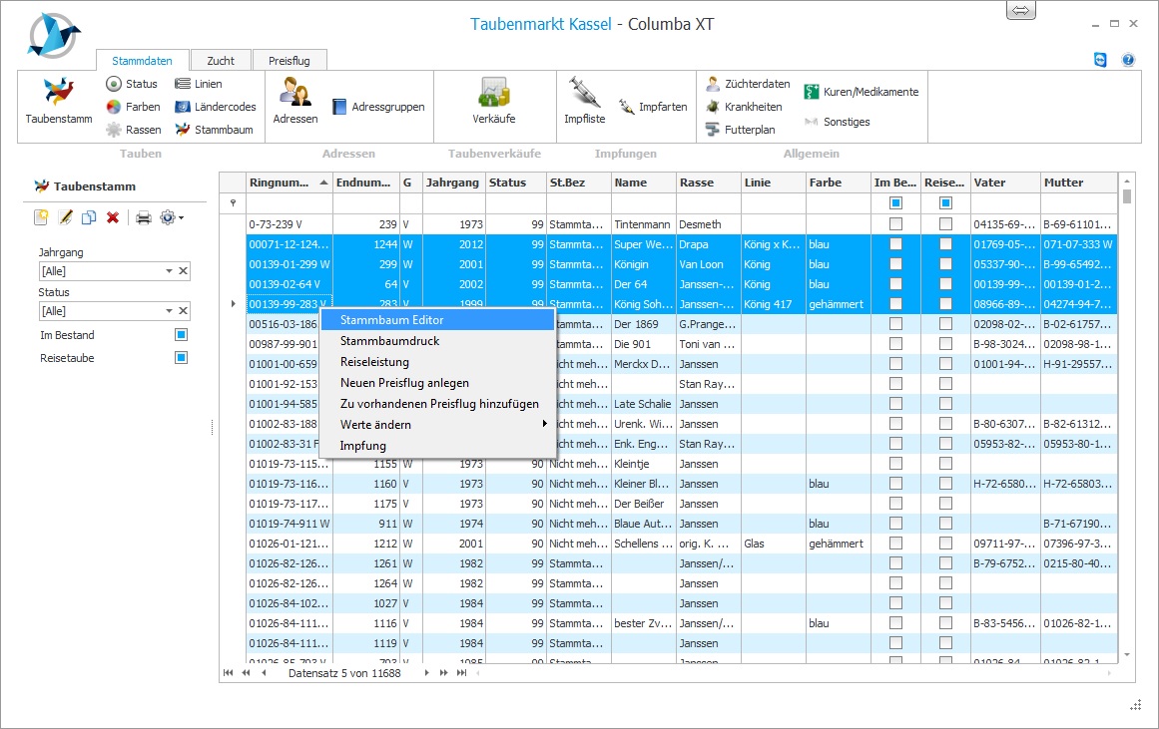This screenshot has height=729, width=1159.
Task: Toggle the Im Bestand filter checkbox
Action: tap(181, 335)
